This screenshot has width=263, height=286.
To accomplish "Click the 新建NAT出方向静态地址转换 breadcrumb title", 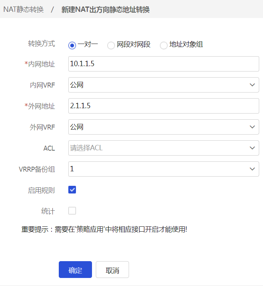I will (105, 10).
